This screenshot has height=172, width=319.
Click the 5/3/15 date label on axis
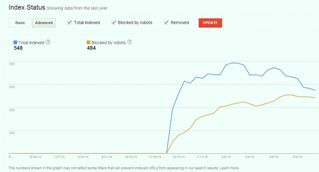pyautogui.click(x=297, y=157)
